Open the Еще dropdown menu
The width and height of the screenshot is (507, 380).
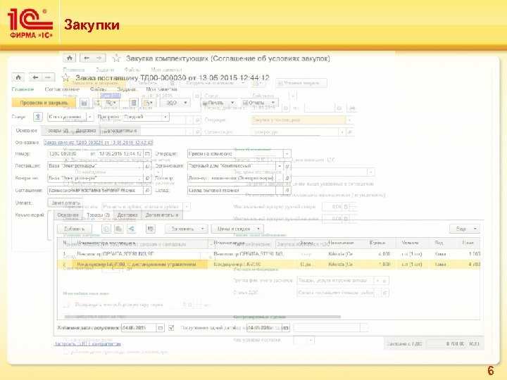(465, 229)
